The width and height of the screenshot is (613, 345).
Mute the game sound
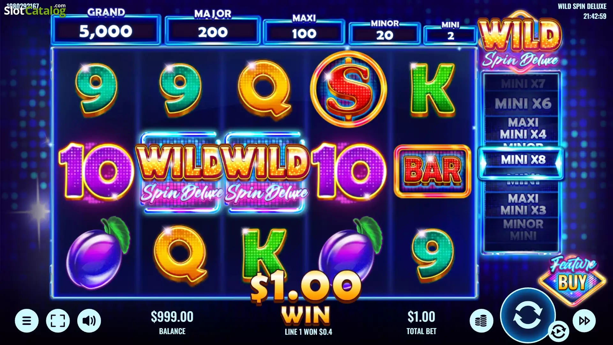[89, 320]
